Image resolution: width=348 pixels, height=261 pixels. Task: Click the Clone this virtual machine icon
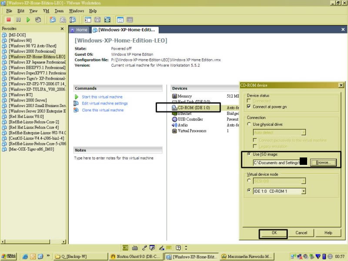76,110
